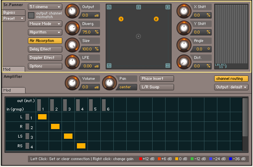Click the Pan center value field
253x167 pixels.
127,87
